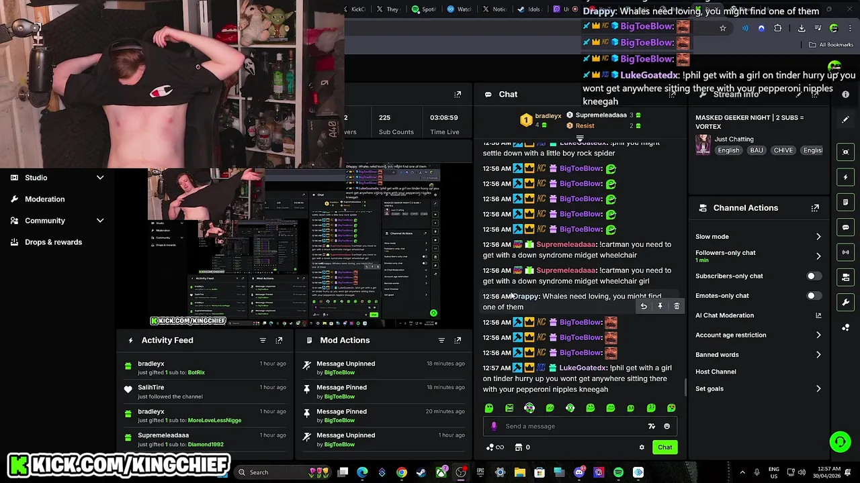Screen dimensions: 860x483
Task: Delete the Drappy chat message
Action: (677, 307)
